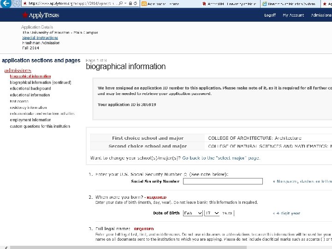The image size is (332, 249).
Task: Click Logoff in the top navigation
Action: pos(270,15)
